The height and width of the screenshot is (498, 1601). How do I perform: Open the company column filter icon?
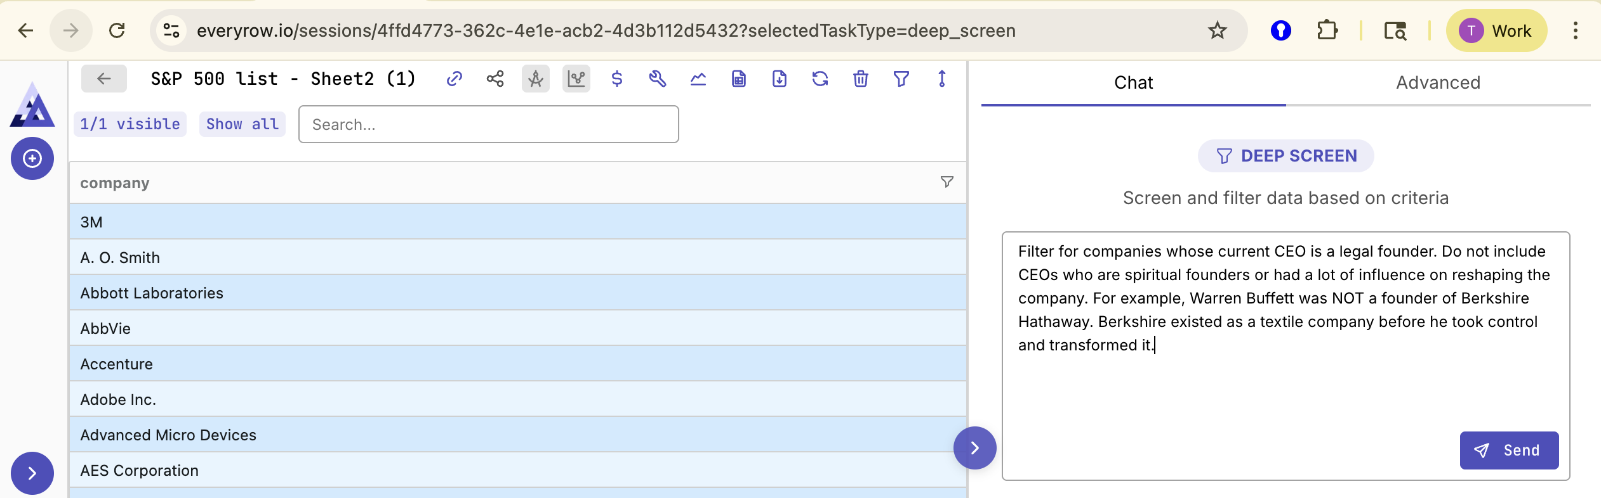947,182
